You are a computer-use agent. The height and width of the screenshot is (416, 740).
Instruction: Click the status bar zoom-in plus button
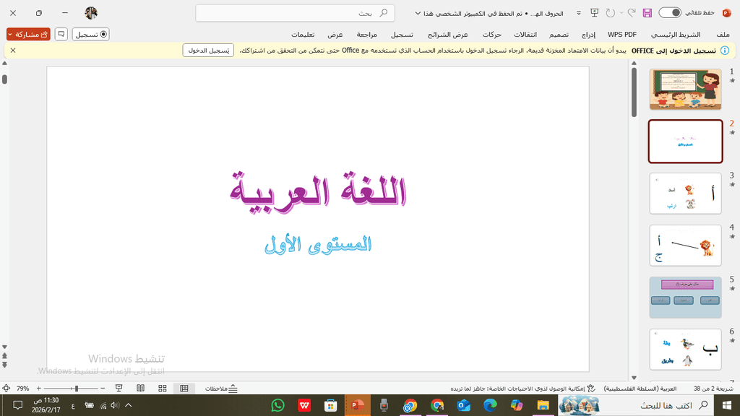(39, 388)
